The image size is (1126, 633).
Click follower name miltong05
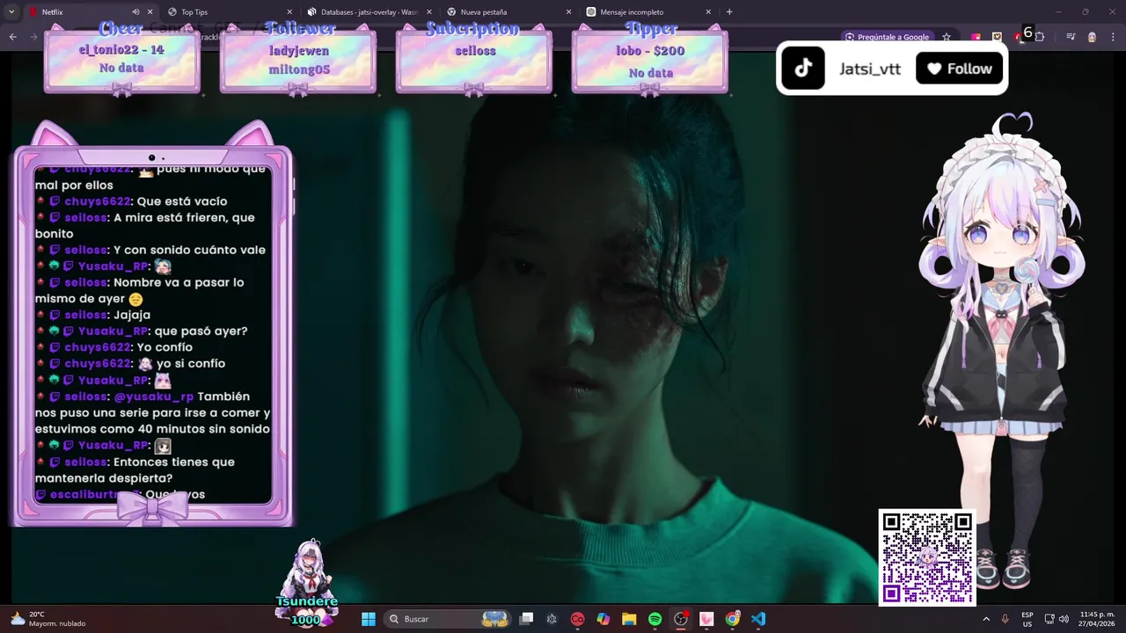(x=299, y=69)
